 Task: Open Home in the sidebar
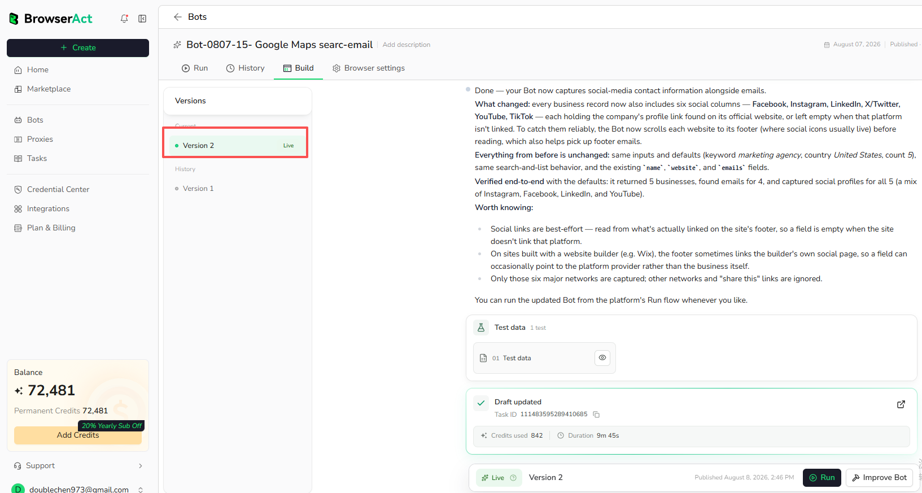tap(78, 70)
